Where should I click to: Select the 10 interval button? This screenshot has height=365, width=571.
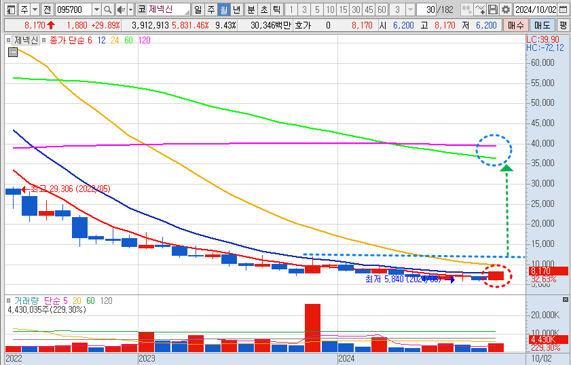pos(330,9)
